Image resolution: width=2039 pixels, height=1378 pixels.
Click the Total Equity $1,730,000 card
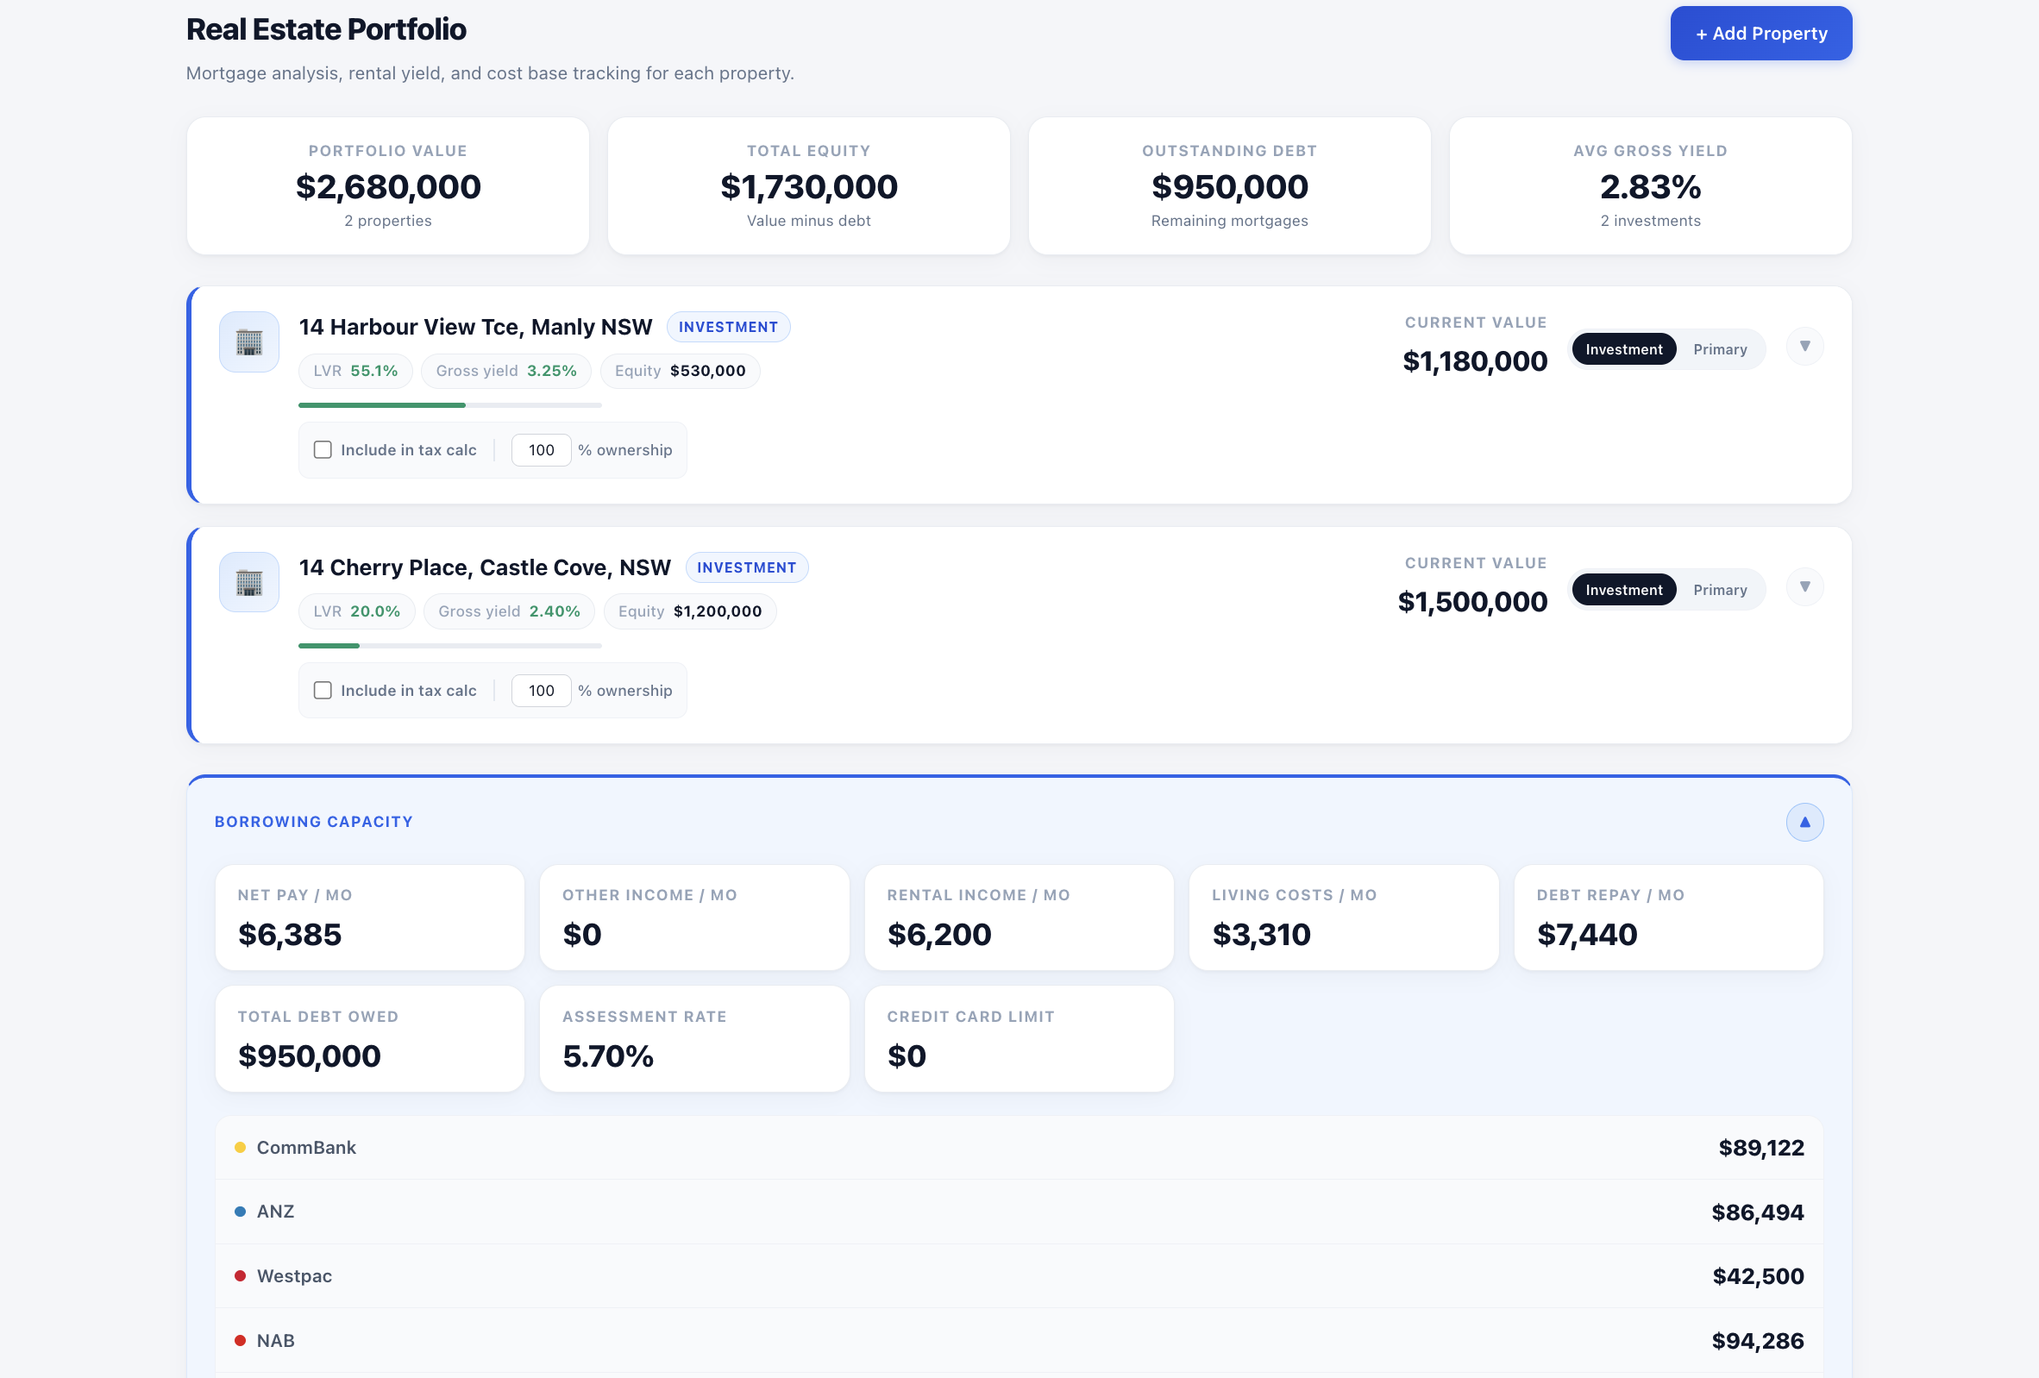[x=808, y=186]
